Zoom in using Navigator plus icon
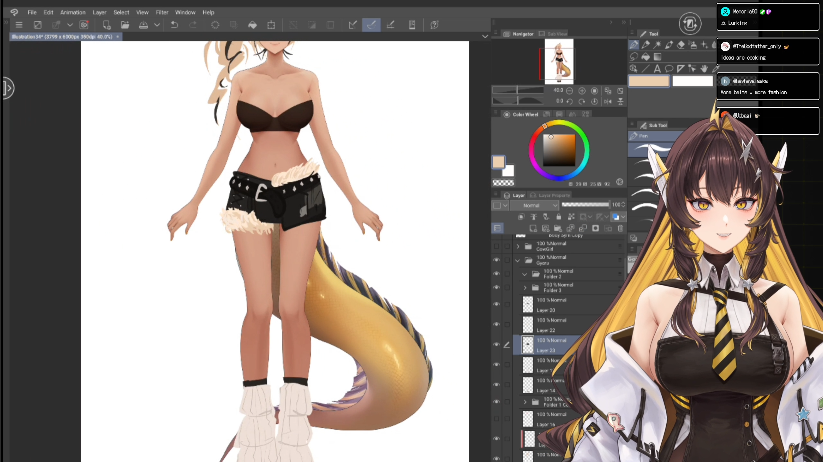823x462 pixels. [x=582, y=91]
